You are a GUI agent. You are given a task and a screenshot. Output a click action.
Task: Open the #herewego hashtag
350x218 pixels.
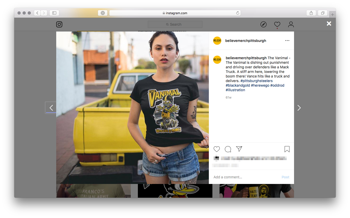tap(260, 85)
